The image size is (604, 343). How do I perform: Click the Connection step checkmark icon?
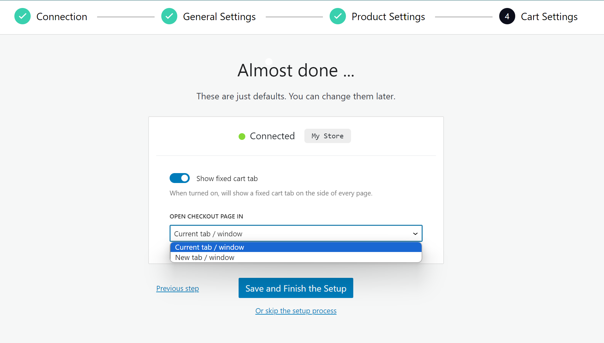[22, 16]
